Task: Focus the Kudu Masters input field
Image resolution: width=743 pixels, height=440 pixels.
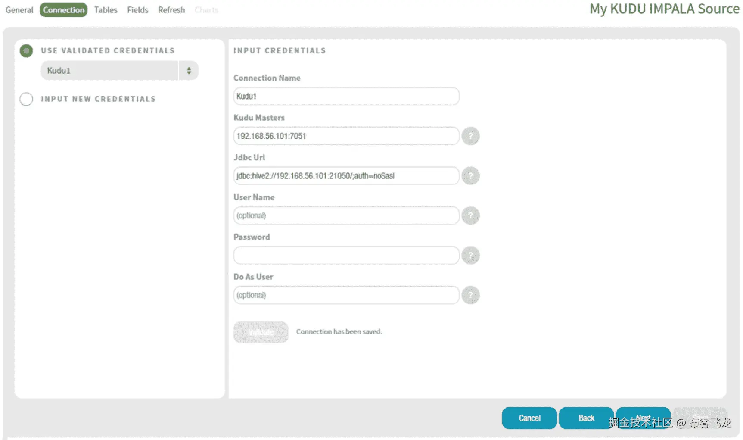Action: coord(346,136)
